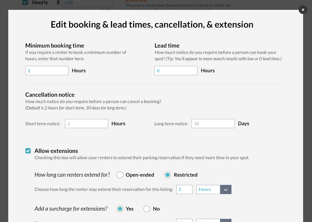312x222 pixels.
Task: Uncheck the Hourly pricing checkbox
Action: click(25, 3)
